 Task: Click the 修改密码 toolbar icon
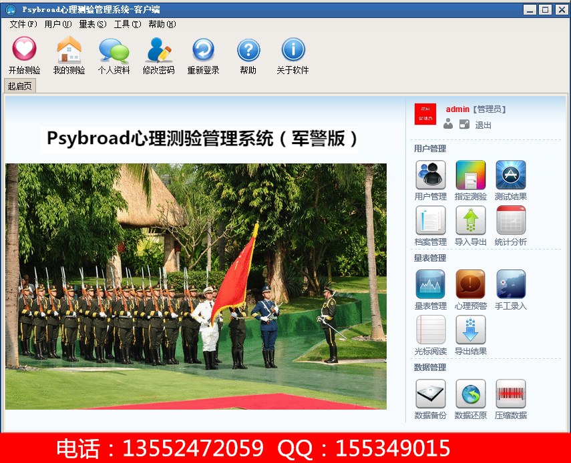(158, 49)
